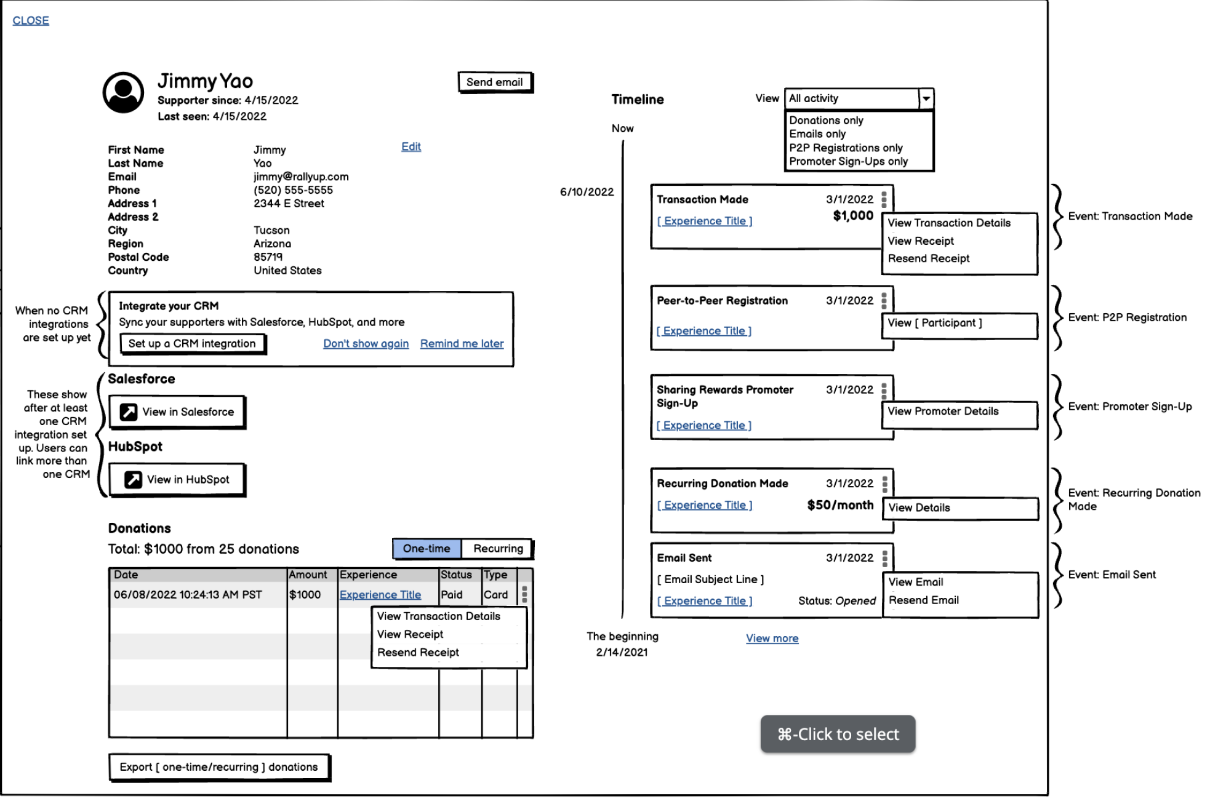Open Experience Title link in Transaction Made card

point(705,221)
